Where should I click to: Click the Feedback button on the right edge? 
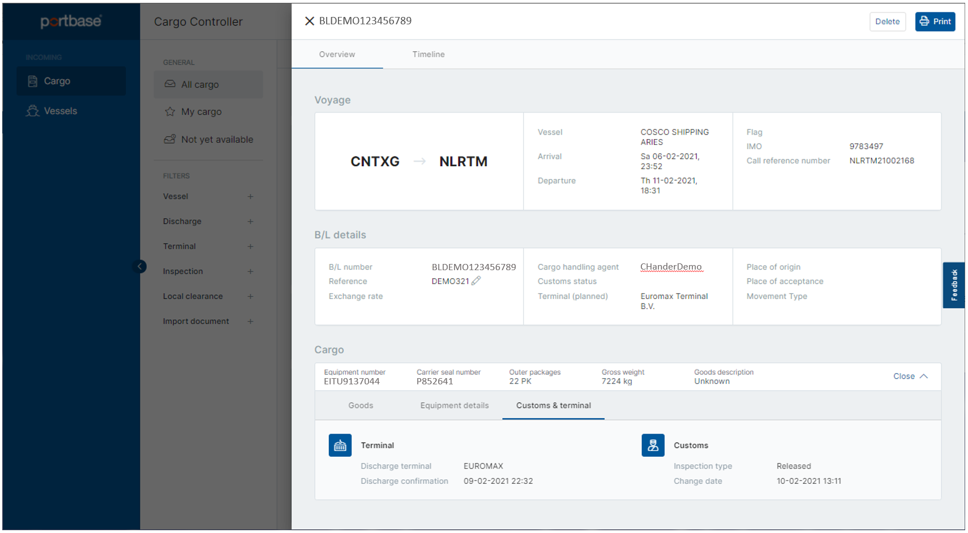click(954, 285)
